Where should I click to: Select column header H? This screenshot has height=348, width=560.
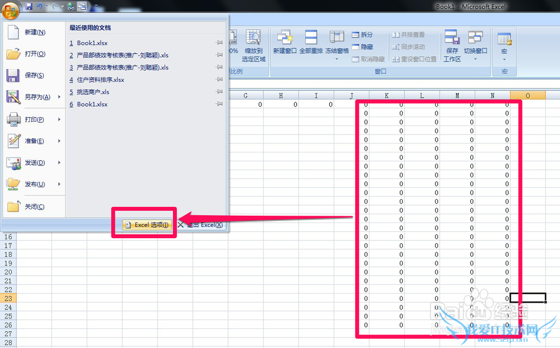(x=281, y=95)
